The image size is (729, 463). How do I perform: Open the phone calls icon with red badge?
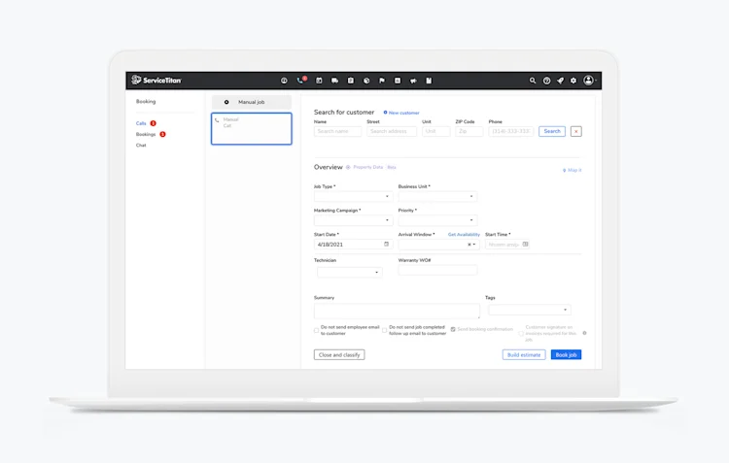(x=300, y=81)
